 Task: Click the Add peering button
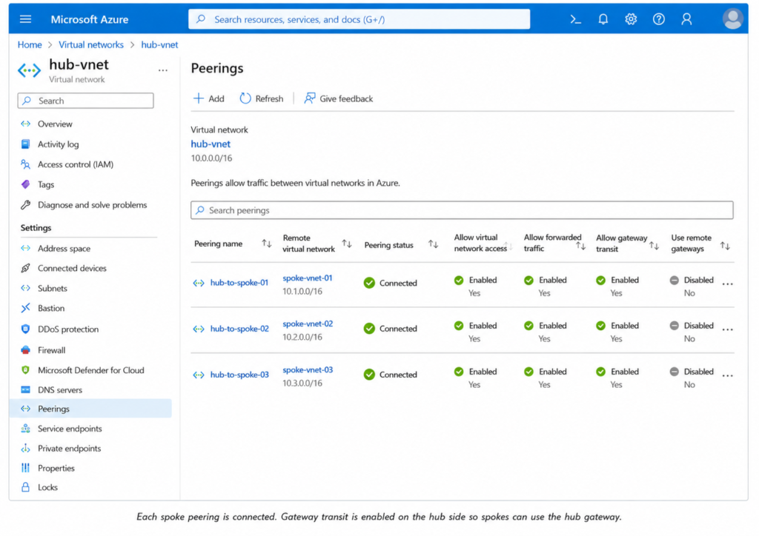(208, 98)
